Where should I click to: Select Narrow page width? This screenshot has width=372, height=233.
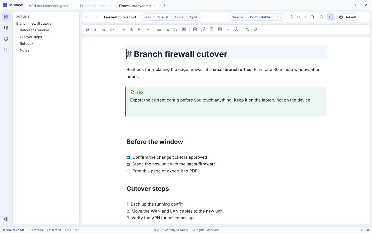pos(237,17)
